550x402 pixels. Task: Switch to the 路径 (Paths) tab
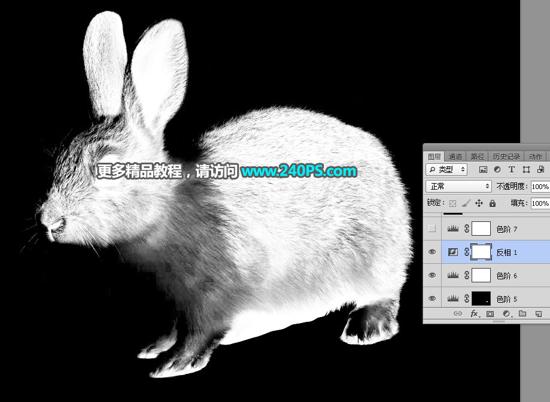point(477,157)
